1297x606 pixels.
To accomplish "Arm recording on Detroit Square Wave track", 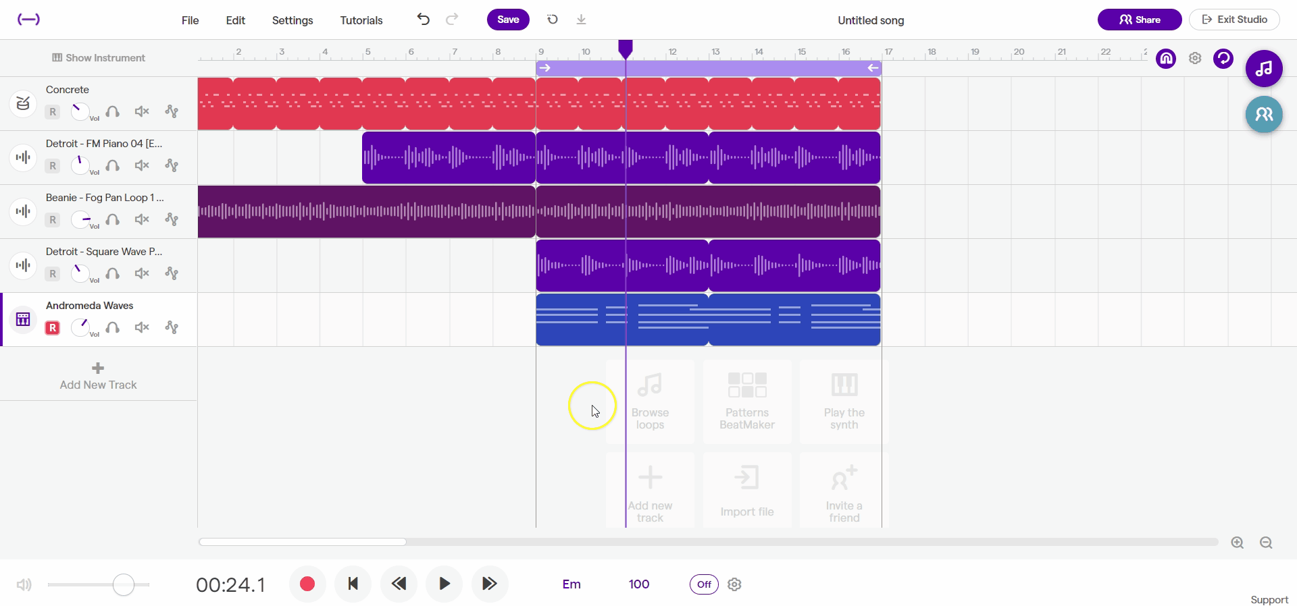I will (53, 274).
